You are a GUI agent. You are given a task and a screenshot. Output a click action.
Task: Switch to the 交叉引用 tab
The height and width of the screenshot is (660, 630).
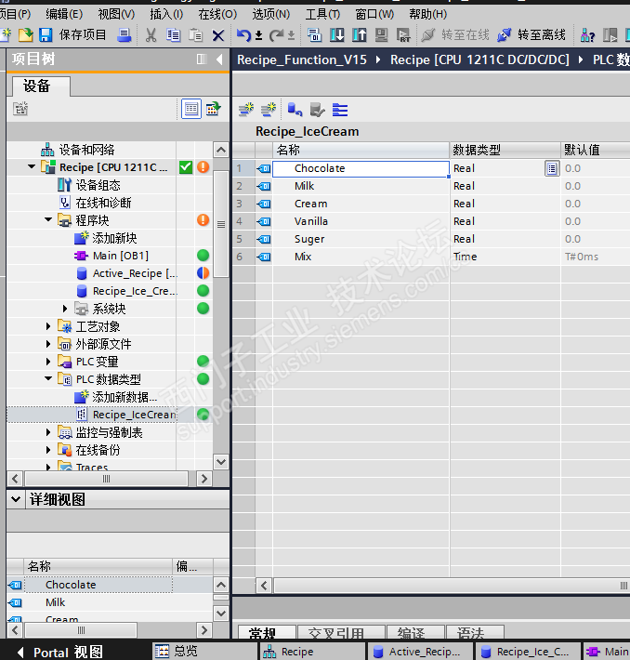coord(341,632)
